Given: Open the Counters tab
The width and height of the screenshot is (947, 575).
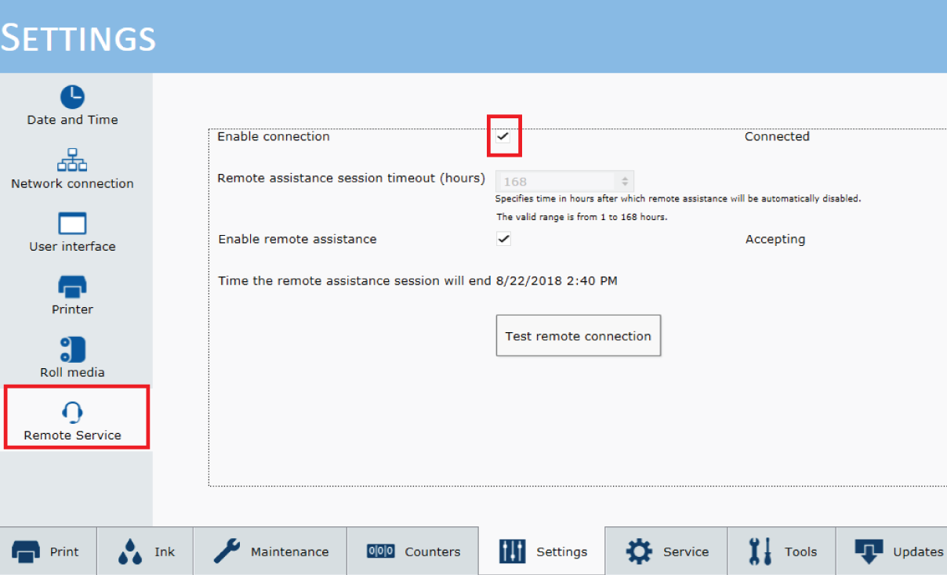Looking at the screenshot, I should coord(412,551).
